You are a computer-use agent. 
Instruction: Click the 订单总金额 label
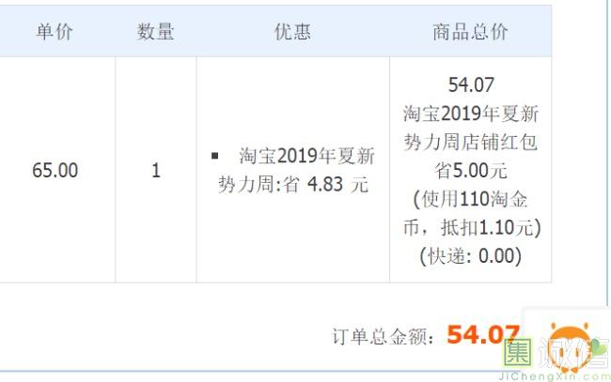(384, 335)
